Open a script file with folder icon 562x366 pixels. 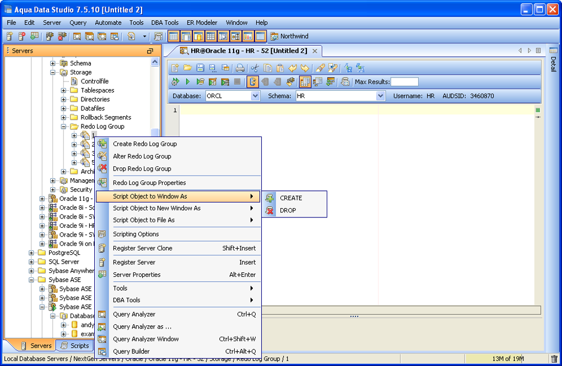pyautogui.click(x=187, y=68)
